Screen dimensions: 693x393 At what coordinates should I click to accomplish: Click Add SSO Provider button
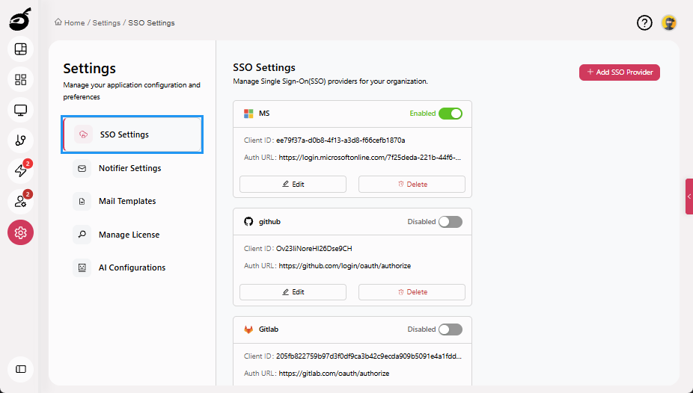[x=619, y=72]
